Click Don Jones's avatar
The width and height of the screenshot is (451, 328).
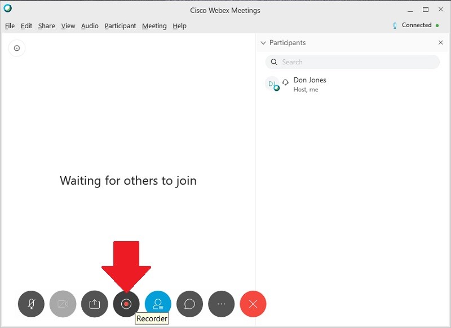[272, 84]
